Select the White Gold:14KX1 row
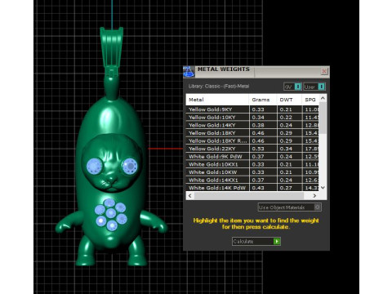 (x=252, y=180)
